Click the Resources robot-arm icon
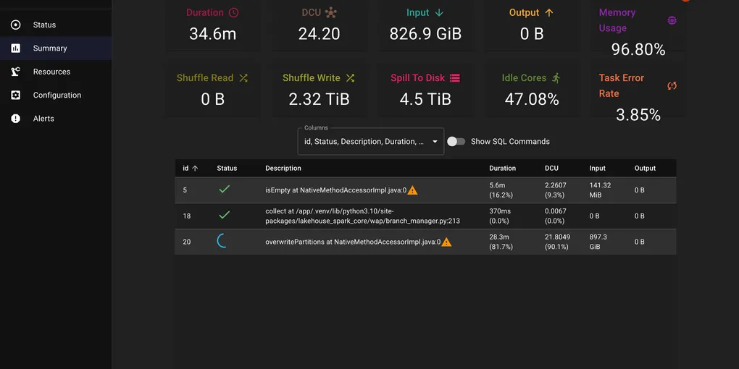Screen dimensions: 739x369 point(15,72)
